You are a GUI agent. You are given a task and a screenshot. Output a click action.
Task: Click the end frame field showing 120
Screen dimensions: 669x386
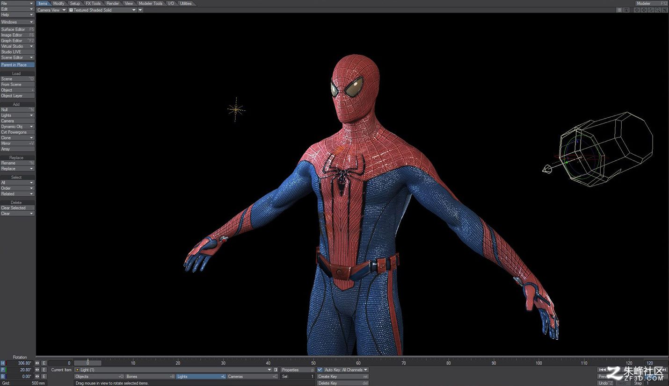tap(656, 363)
